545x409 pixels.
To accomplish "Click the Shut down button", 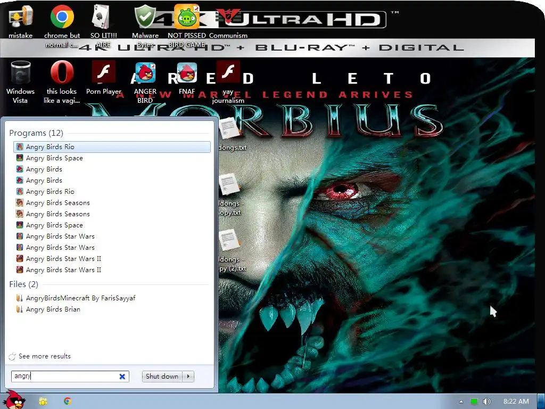I will tap(162, 377).
